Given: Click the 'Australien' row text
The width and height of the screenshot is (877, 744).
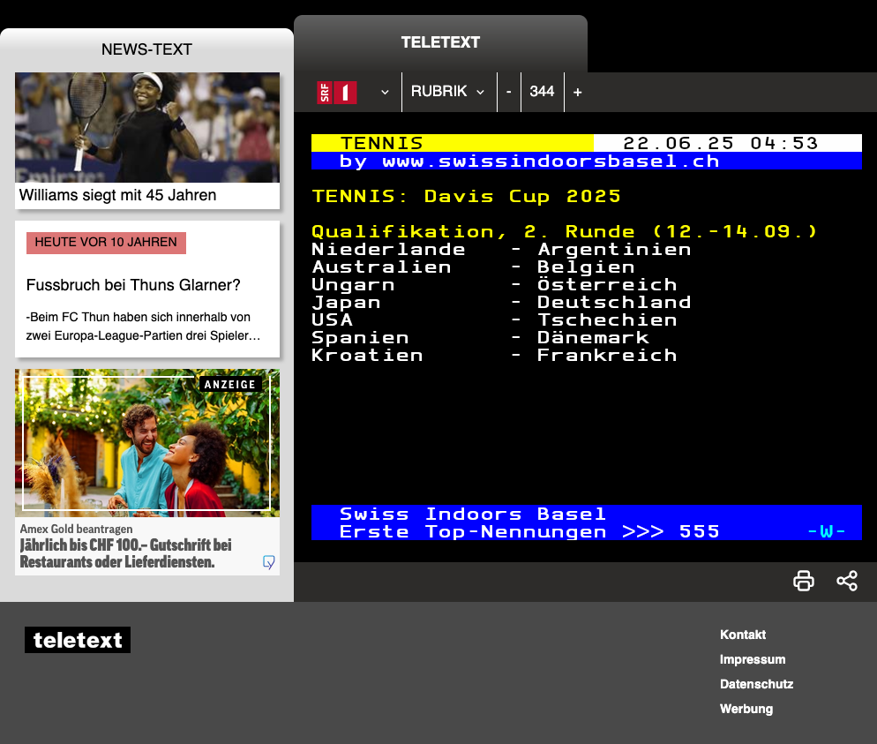Looking at the screenshot, I should (x=381, y=267).
